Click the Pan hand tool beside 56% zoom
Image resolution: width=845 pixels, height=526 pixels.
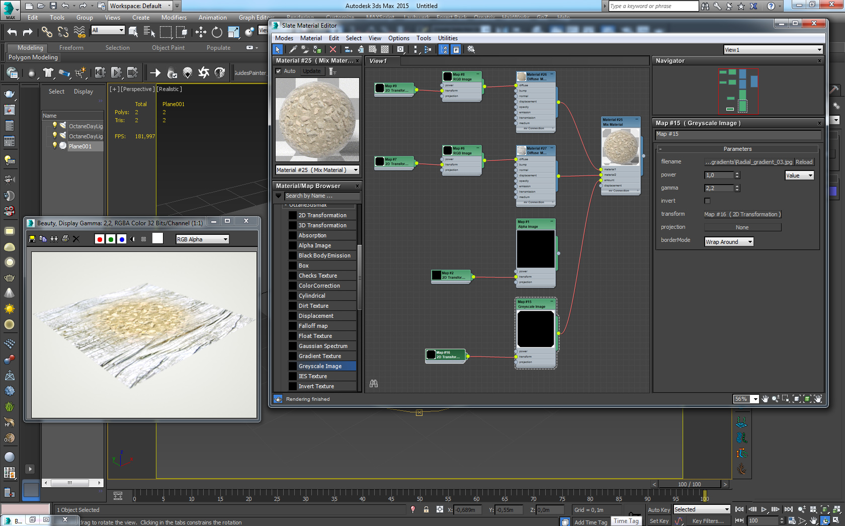click(765, 399)
